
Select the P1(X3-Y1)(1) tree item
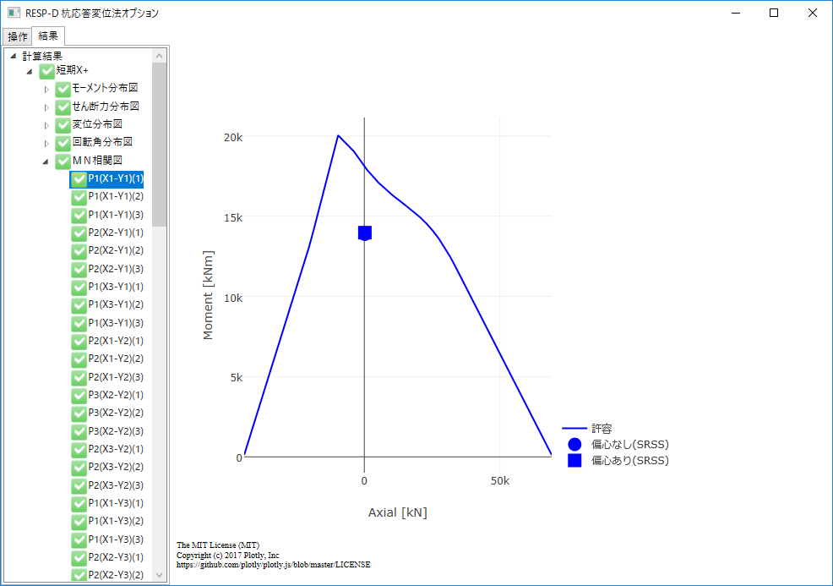click(116, 287)
